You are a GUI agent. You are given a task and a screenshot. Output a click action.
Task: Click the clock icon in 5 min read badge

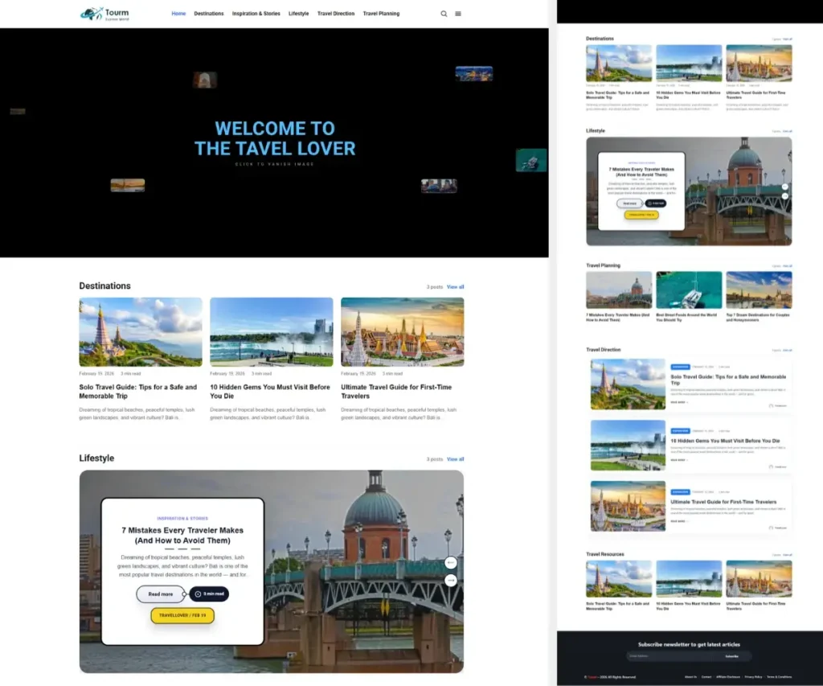tap(198, 594)
